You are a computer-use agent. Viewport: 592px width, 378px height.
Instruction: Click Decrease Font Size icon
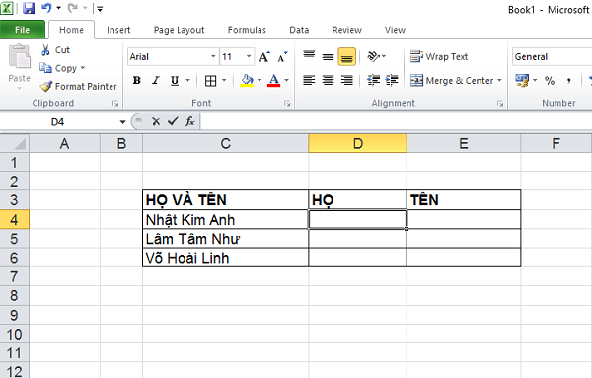pos(282,57)
